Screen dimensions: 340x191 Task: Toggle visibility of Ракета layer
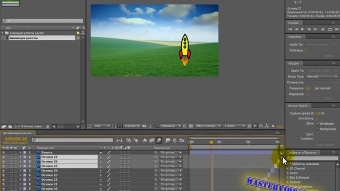point(3,152)
